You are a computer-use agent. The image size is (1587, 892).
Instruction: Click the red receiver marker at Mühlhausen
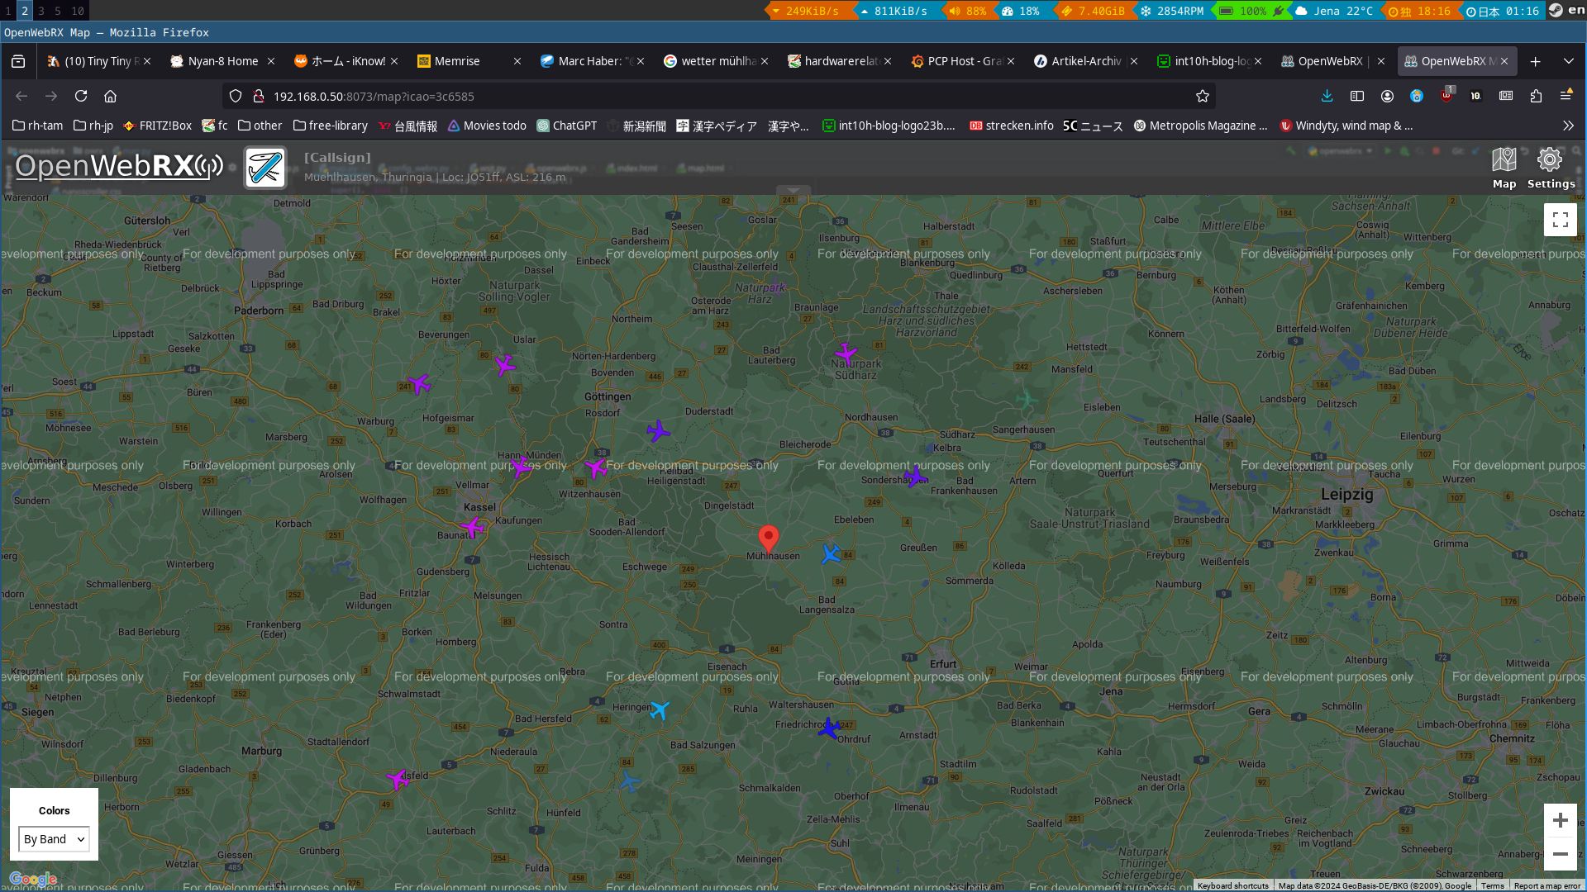[x=769, y=539]
